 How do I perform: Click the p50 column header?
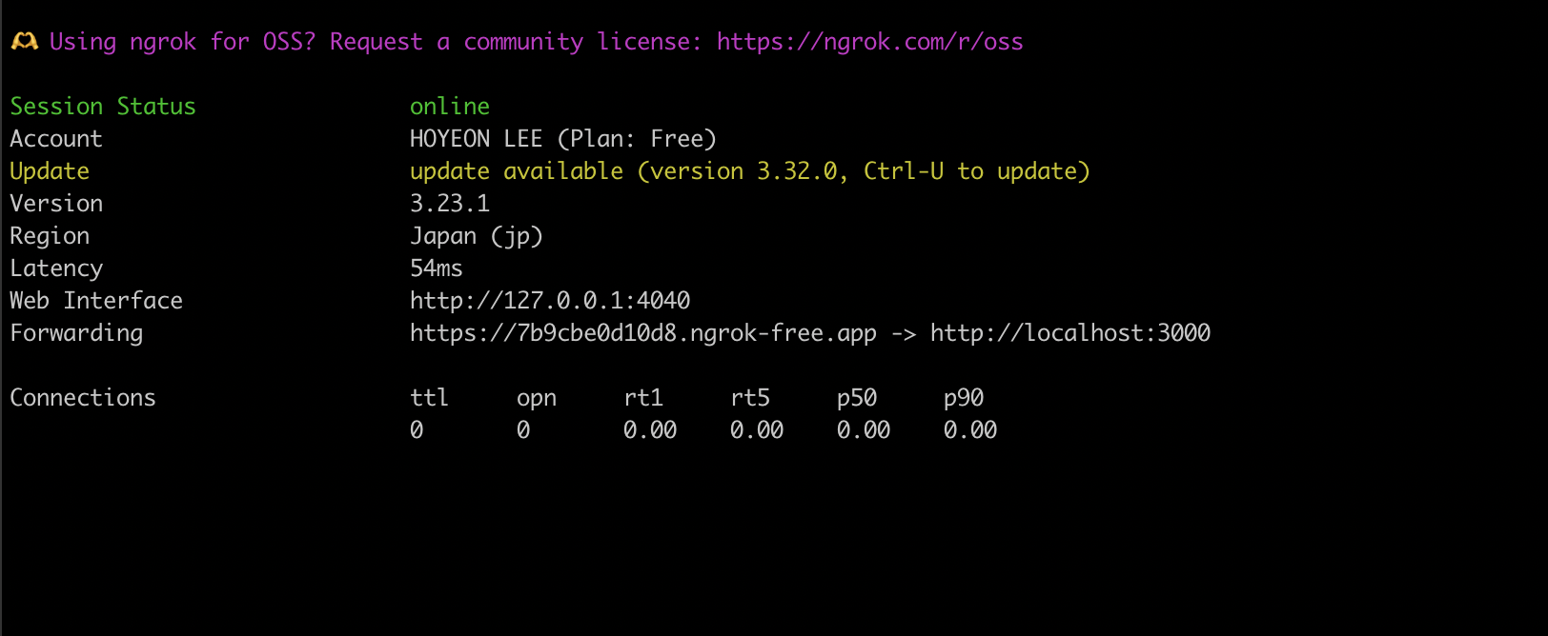click(x=857, y=398)
